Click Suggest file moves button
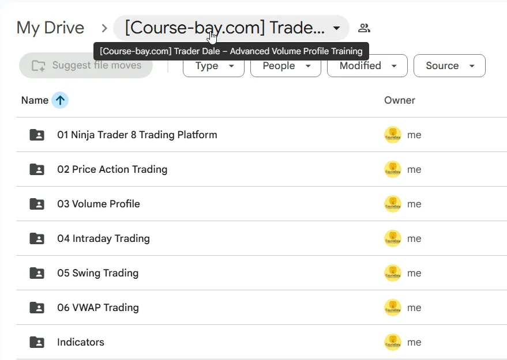This screenshot has height=360, width=507. coord(86,66)
